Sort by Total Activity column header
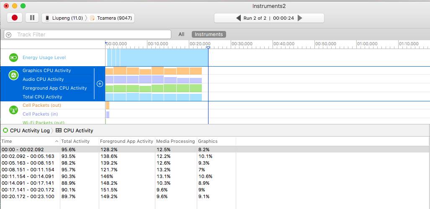 [79, 141]
